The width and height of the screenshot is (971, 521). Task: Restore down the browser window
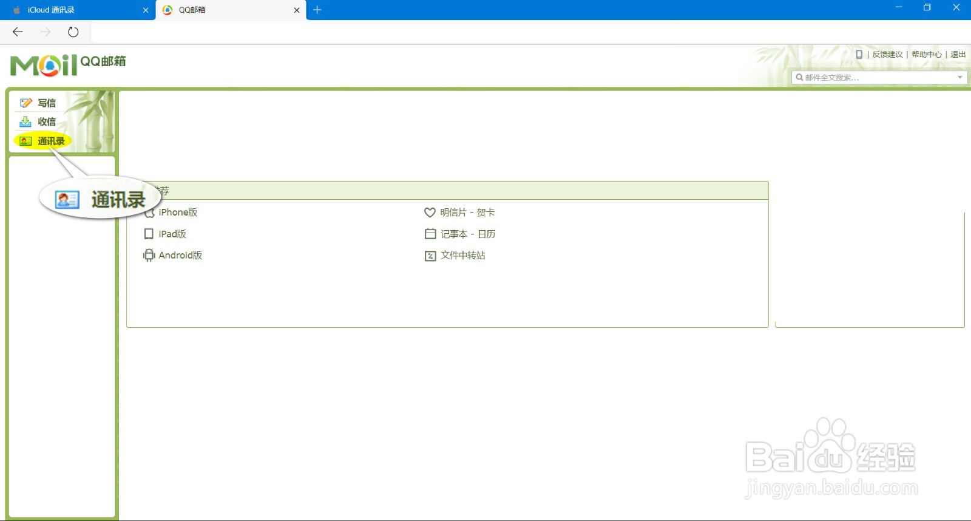[x=927, y=7]
